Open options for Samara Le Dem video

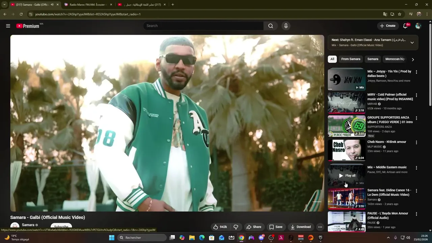[x=416, y=191]
